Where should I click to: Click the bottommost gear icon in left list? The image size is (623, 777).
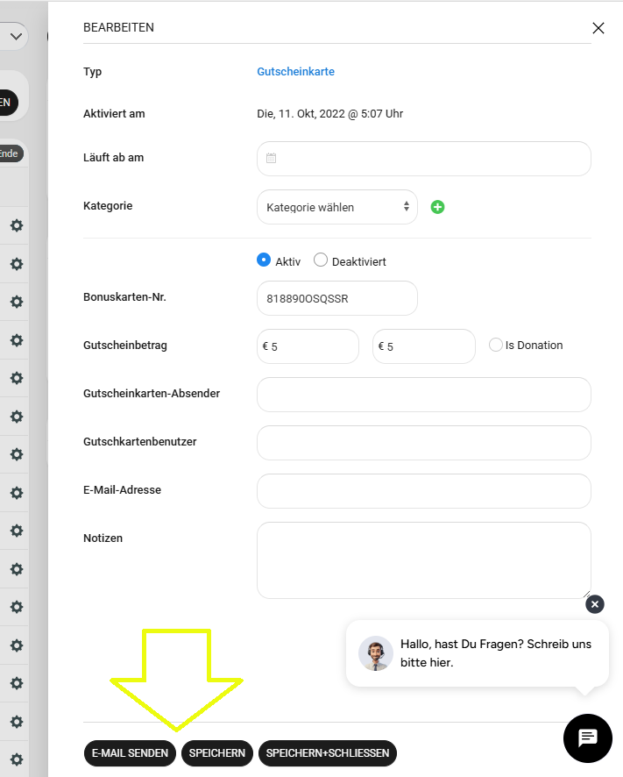[x=16, y=759]
